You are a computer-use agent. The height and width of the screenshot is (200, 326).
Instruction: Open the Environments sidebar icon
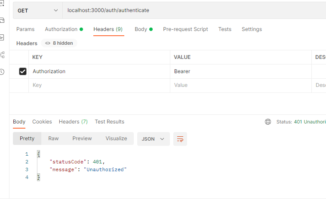point(2,3)
